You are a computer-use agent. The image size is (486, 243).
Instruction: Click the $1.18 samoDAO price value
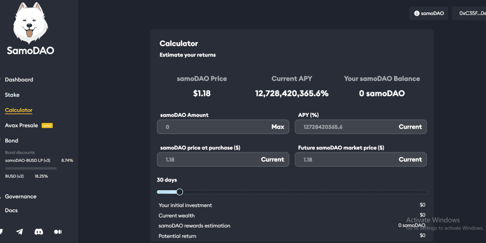tap(202, 93)
